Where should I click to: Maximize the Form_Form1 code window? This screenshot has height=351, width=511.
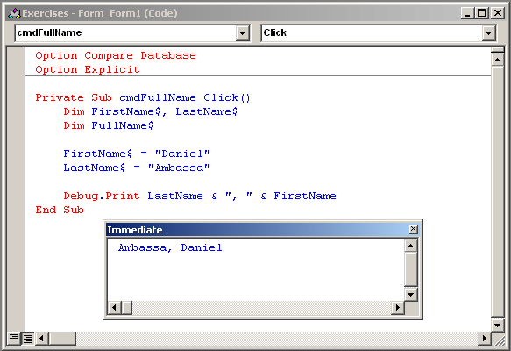[x=482, y=13]
